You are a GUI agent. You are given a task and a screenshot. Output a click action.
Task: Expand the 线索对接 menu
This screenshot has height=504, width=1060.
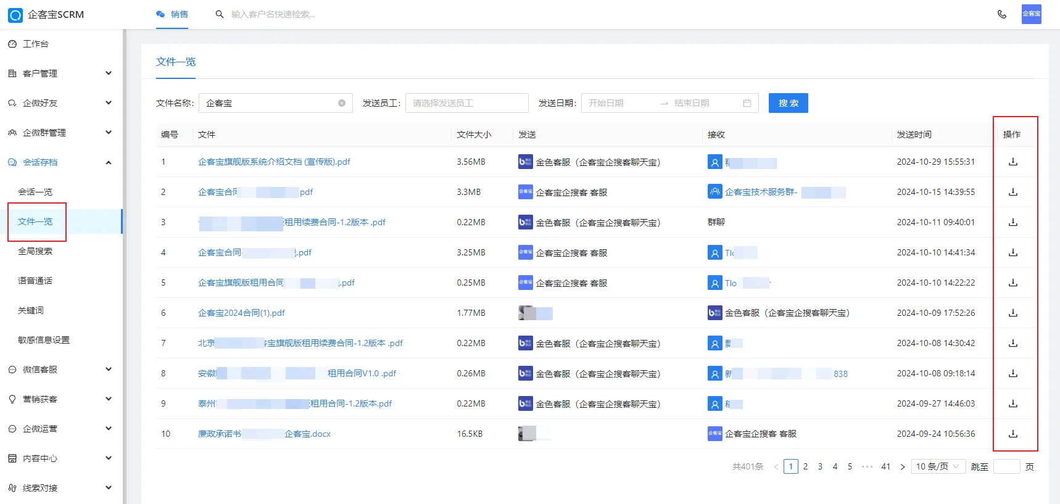click(x=109, y=488)
